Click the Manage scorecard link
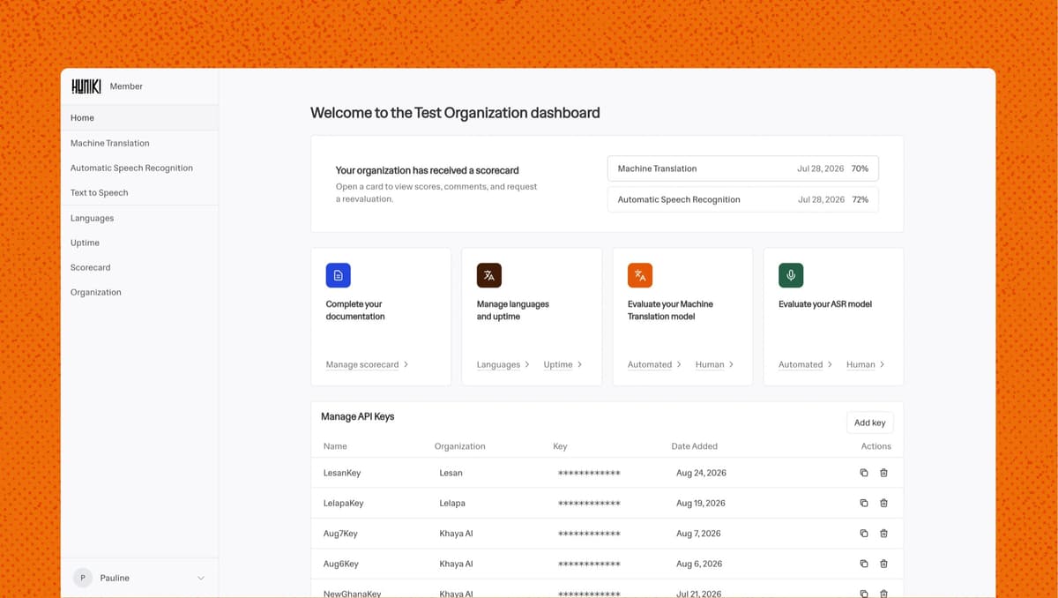This screenshot has width=1058, height=598. pyautogui.click(x=367, y=364)
